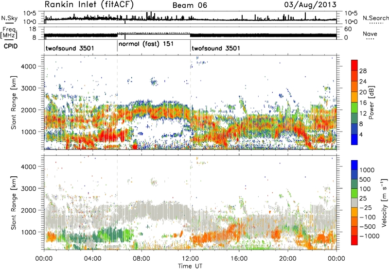Click the '08:00' time axis label
The image size is (389, 269).
pyautogui.click(x=141, y=259)
